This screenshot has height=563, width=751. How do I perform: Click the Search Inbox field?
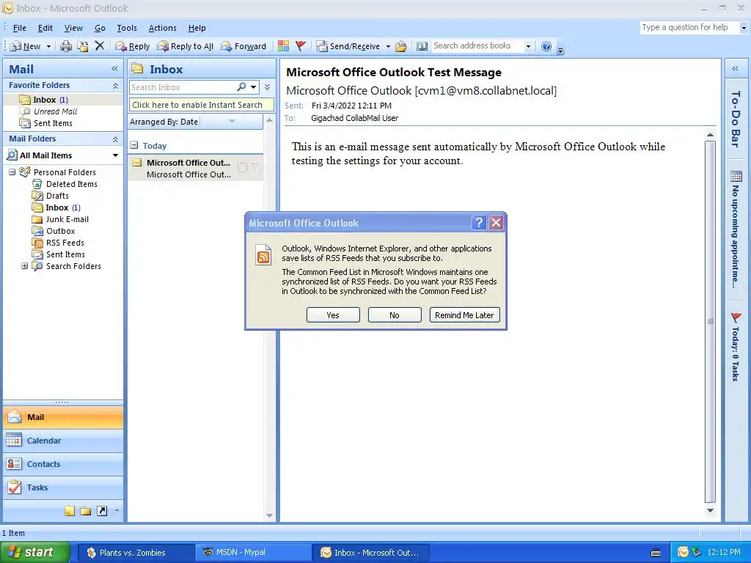coord(182,87)
